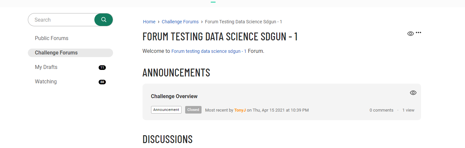
Task: Open TonyJ's user profile link
Action: (x=240, y=110)
